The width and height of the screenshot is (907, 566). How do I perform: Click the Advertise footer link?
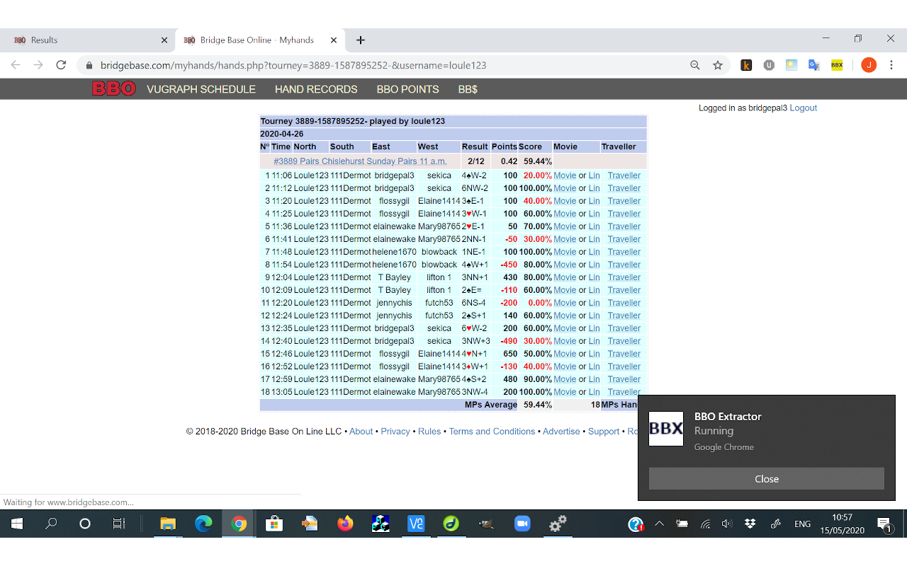coord(561,432)
